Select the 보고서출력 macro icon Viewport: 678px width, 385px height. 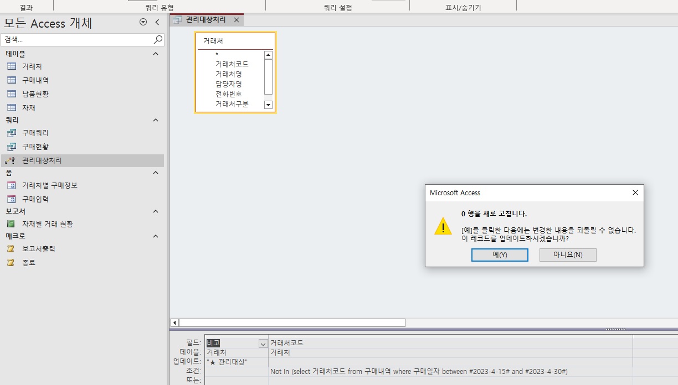(x=11, y=249)
